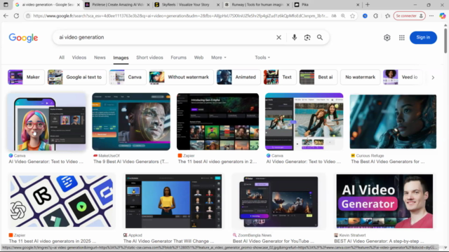
Task: Clear the search query with the X icon
Action: click(x=279, y=37)
